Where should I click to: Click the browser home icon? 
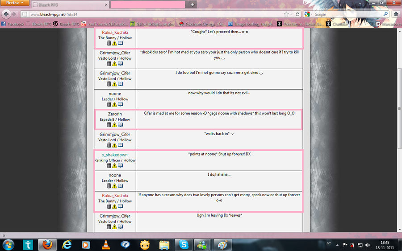396,14
